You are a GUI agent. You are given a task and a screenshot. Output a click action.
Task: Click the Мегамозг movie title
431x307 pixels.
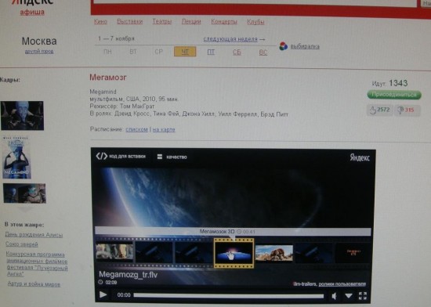[108, 78]
